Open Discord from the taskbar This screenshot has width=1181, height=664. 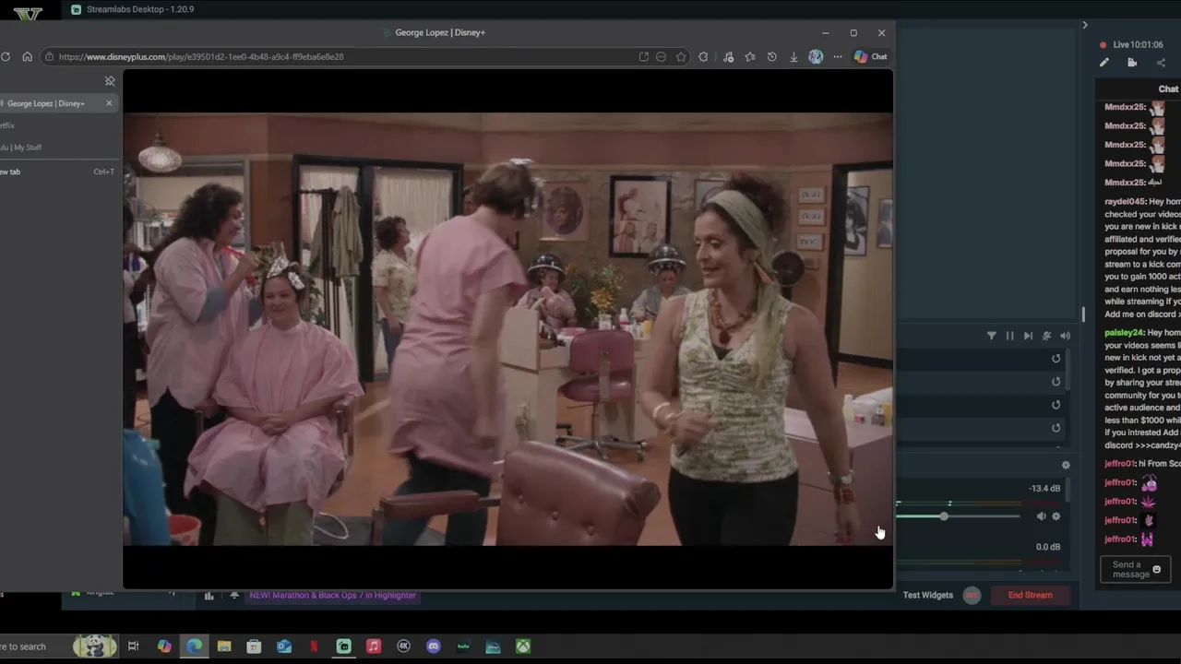click(434, 646)
